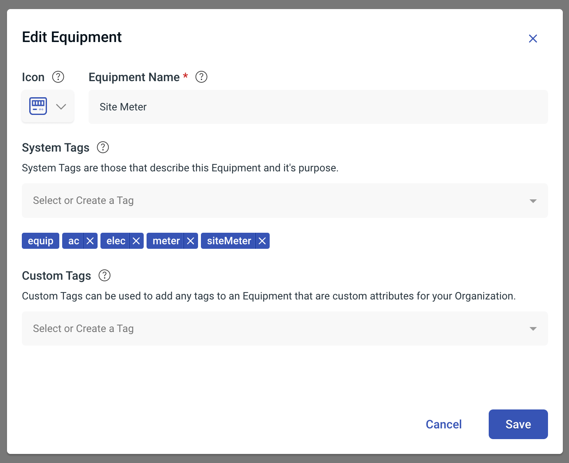Click the siteMeter tag label
This screenshot has height=463, width=569.
click(229, 241)
